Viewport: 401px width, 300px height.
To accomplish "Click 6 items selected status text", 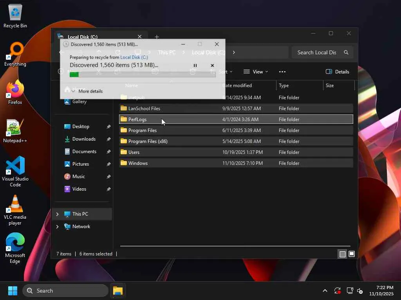I will point(96,254).
